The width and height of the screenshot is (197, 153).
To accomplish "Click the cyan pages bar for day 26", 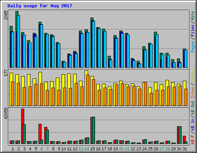I will pos(157,51).
